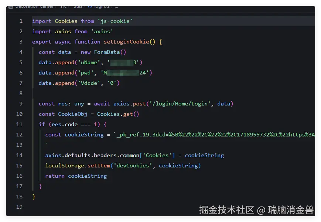
Task: Select the axios import statement on line 2
Action: click(72, 31)
